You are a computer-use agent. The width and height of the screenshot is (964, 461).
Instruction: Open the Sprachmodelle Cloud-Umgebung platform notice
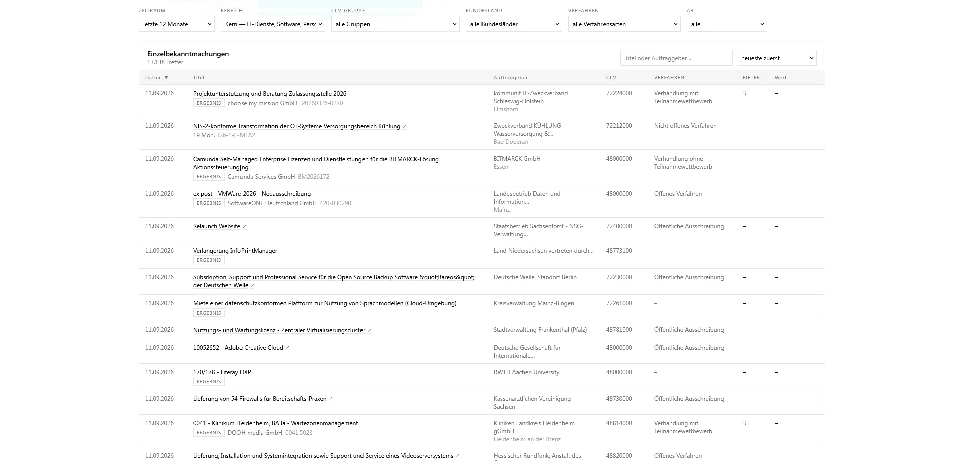pos(325,303)
